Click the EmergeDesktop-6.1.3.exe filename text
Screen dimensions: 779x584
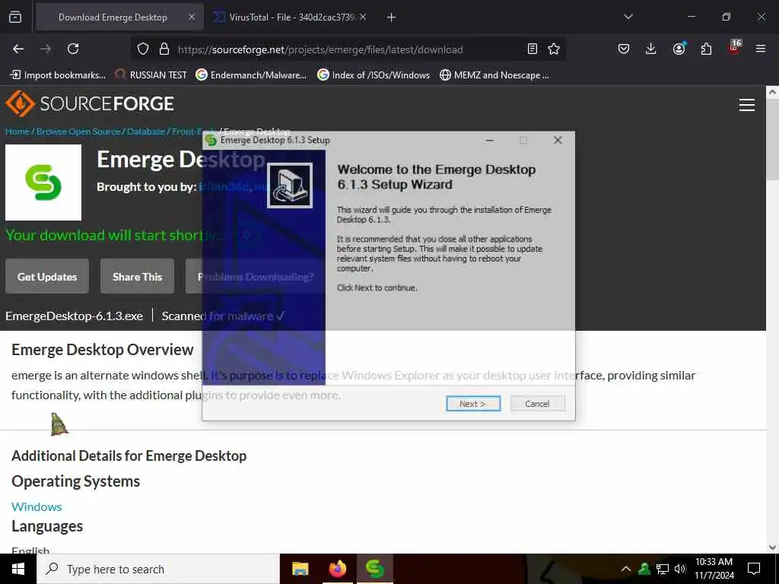pos(74,316)
